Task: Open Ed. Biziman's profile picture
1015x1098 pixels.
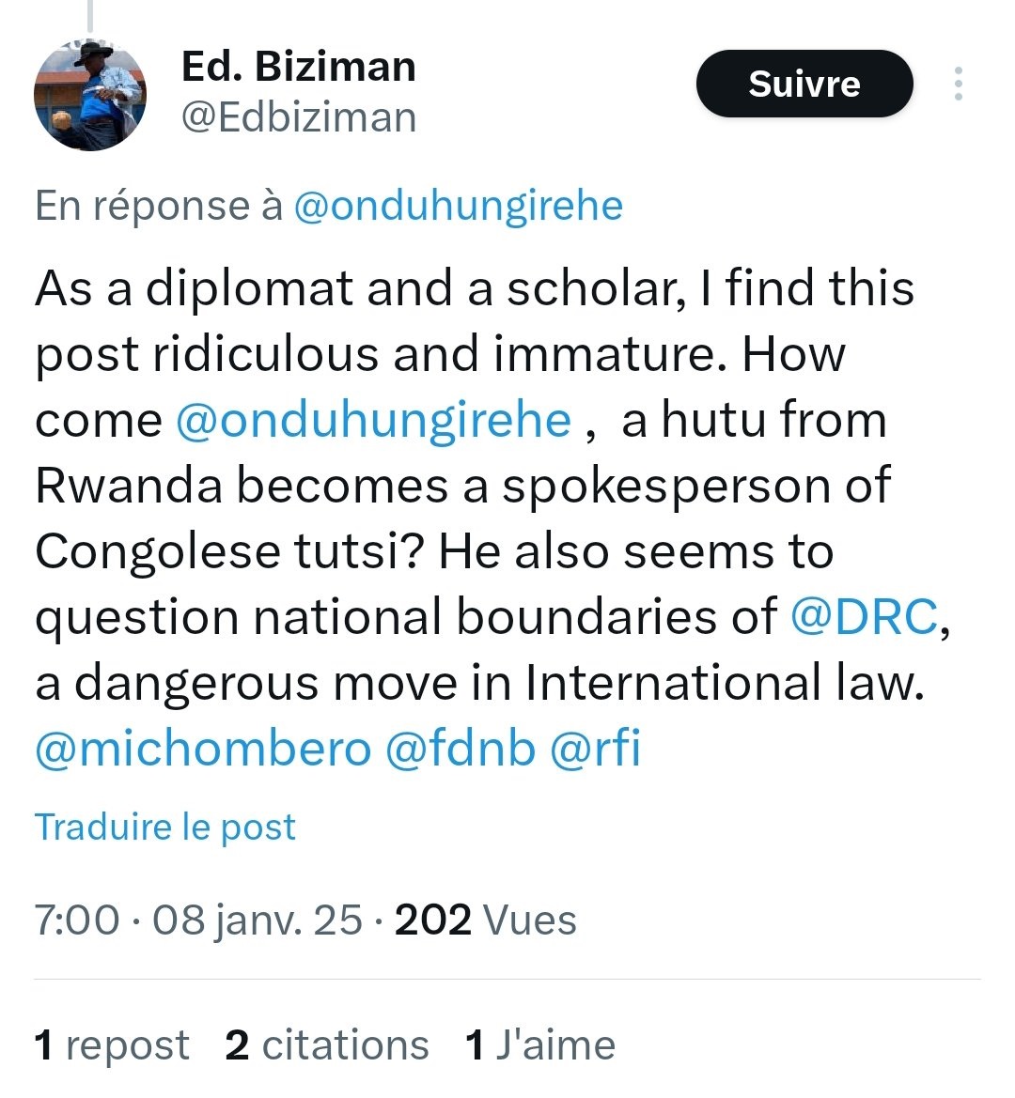Action: [90, 95]
